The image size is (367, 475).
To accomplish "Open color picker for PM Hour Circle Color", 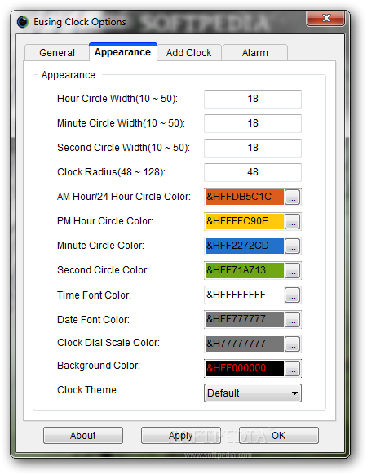I will pos(292,221).
